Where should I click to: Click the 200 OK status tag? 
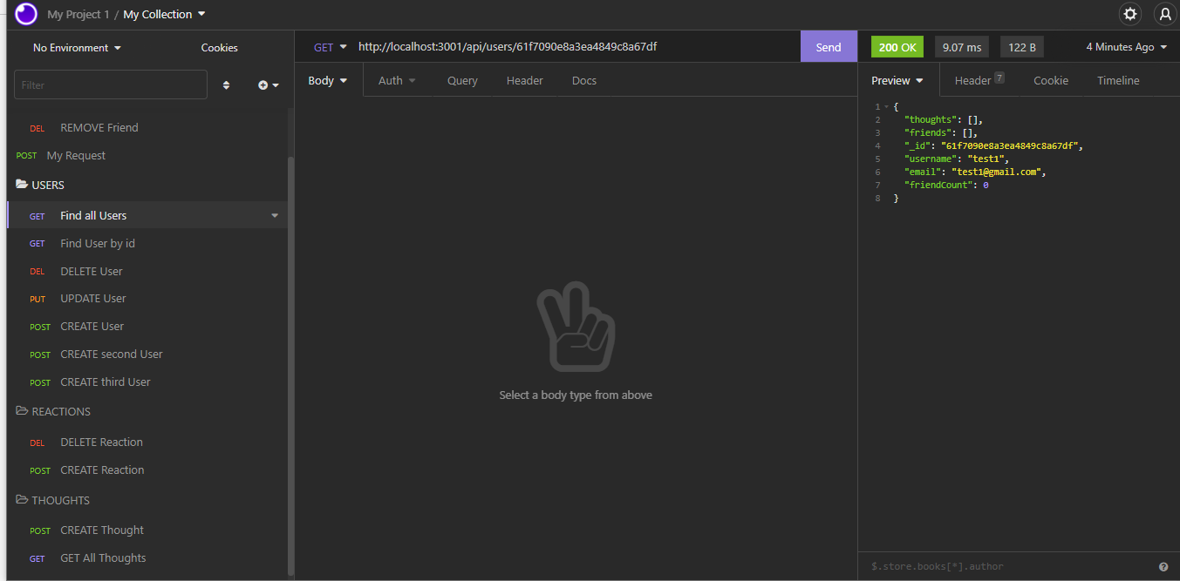[x=897, y=47]
